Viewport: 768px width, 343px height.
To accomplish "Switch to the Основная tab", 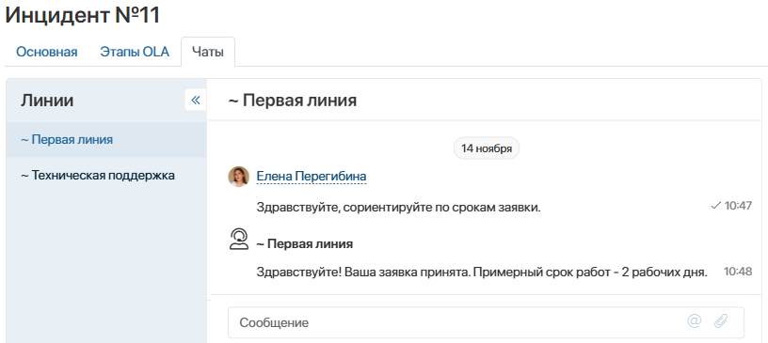I will (47, 52).
